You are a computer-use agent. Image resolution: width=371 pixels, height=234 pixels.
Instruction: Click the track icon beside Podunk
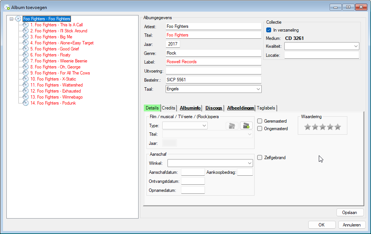[x=26, y=103]
